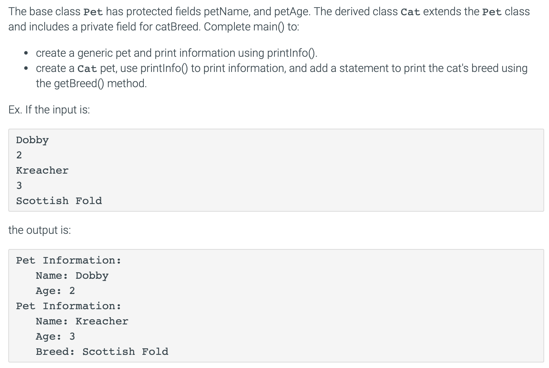Screen dimensions: 549x368
Task: Click the number "3" in the input box
Action: coord(19,186)
